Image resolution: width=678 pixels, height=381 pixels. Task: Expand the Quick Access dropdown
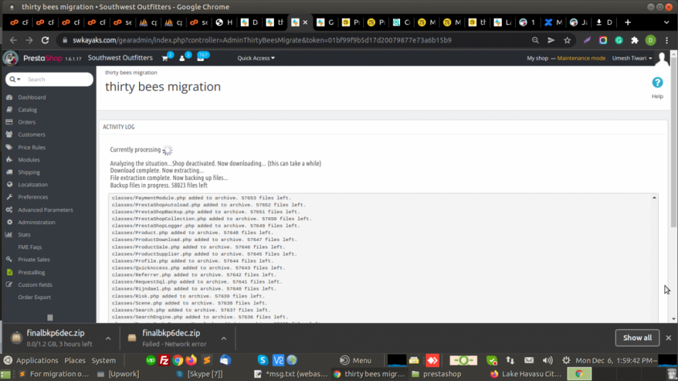(256, 58)
